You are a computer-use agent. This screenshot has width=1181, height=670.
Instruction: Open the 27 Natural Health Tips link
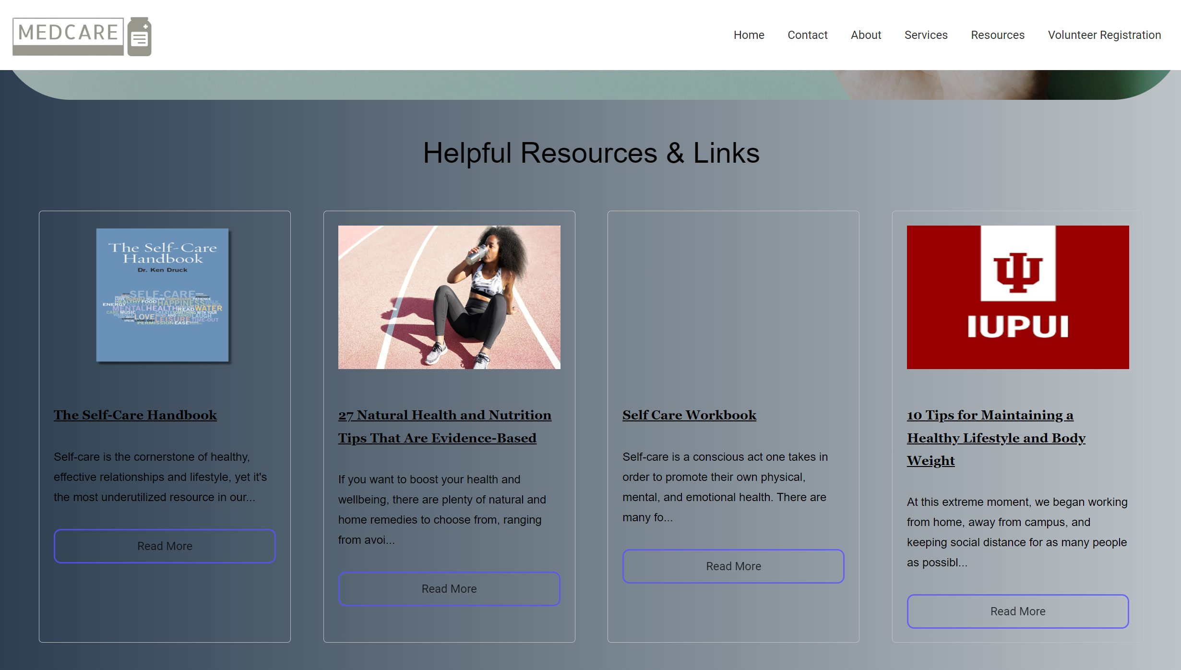tap(444, 426)
